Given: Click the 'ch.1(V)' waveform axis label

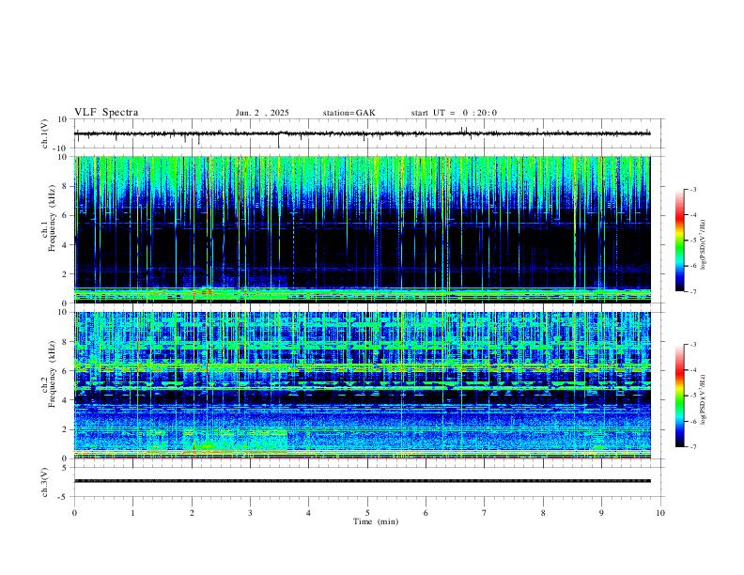Looking at the screenshot, I should pyautogui.click(x=45, y=133).
